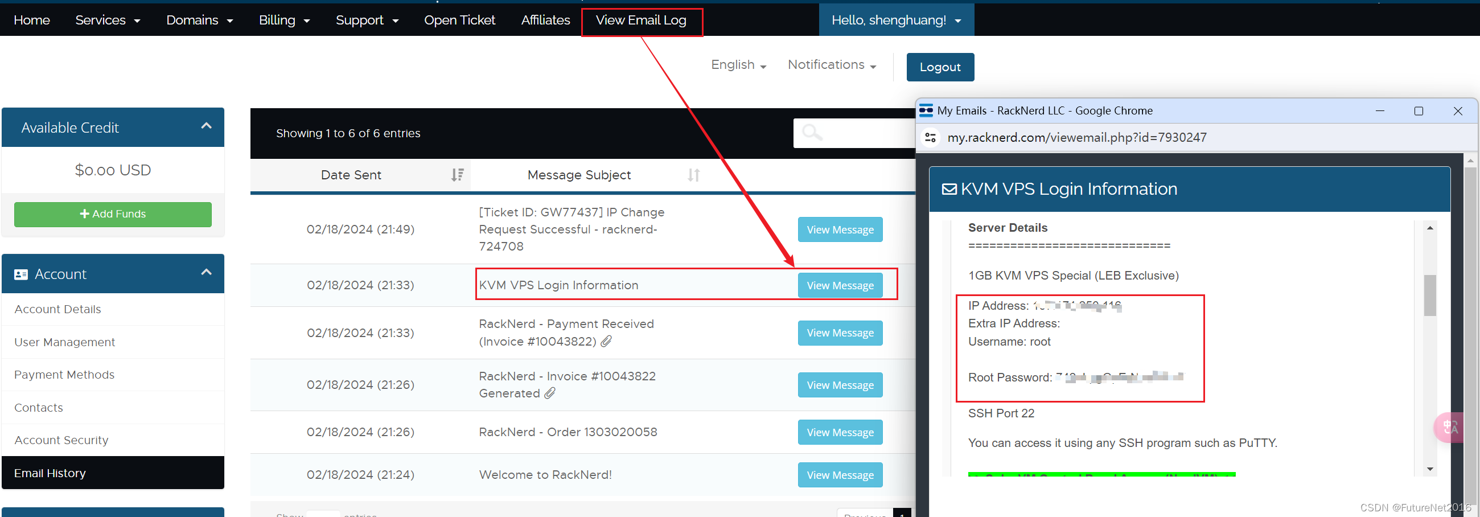Click the Account card icon
The width and height of the screenshot is (1480, 517).
21,274
